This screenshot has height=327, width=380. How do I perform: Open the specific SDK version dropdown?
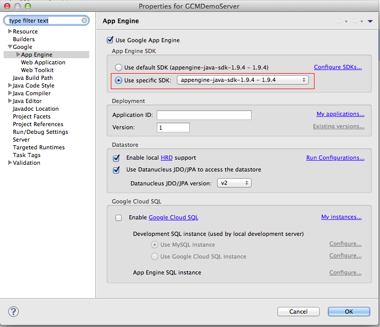242,80
